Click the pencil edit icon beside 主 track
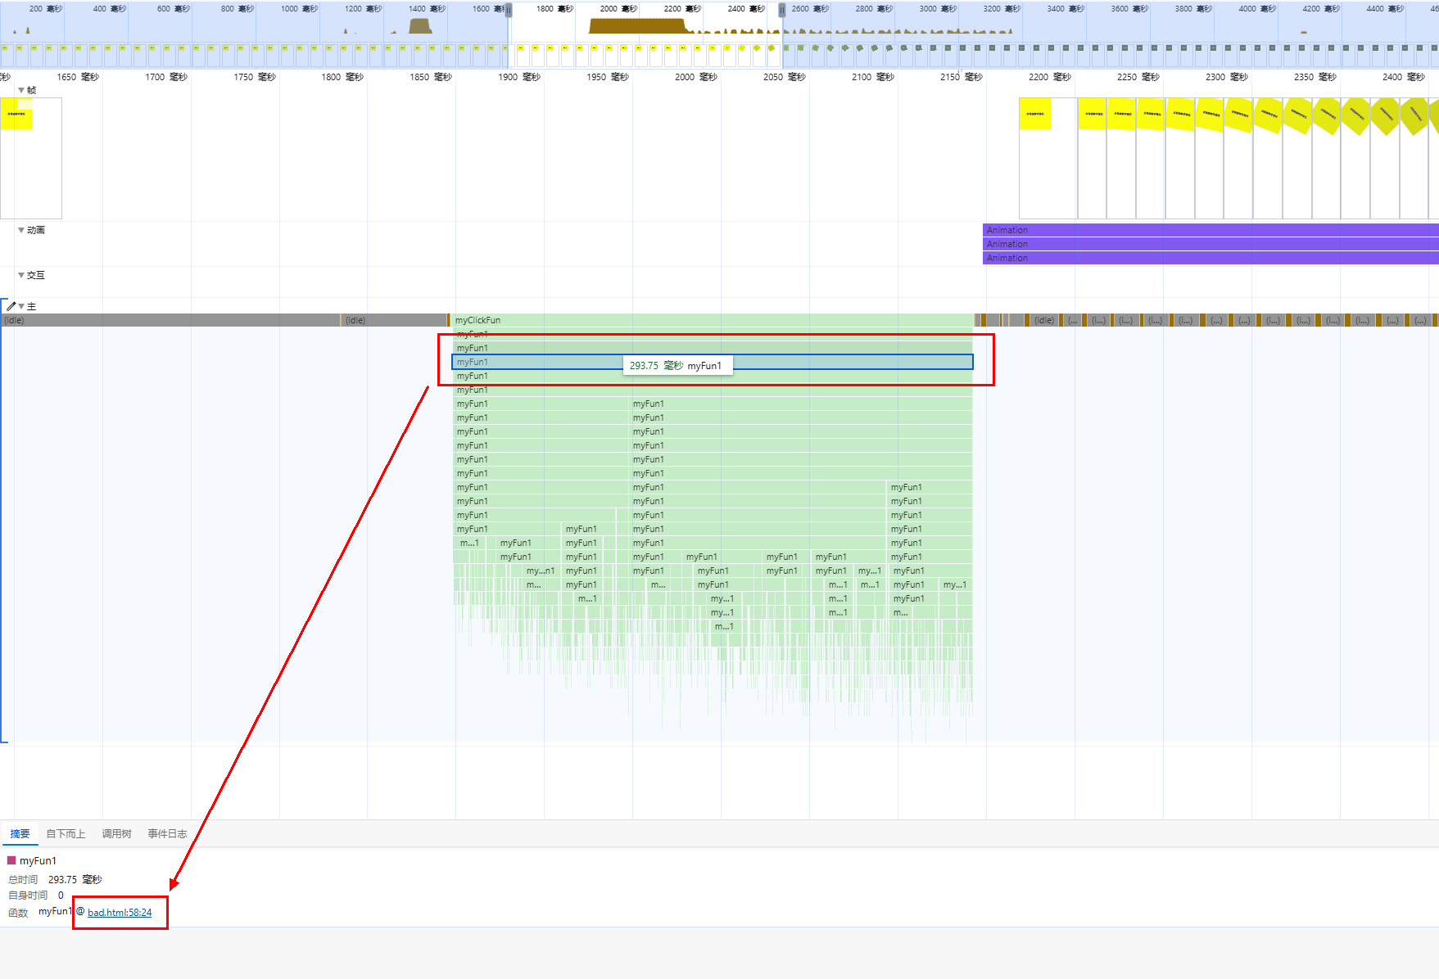 point(11,306)
